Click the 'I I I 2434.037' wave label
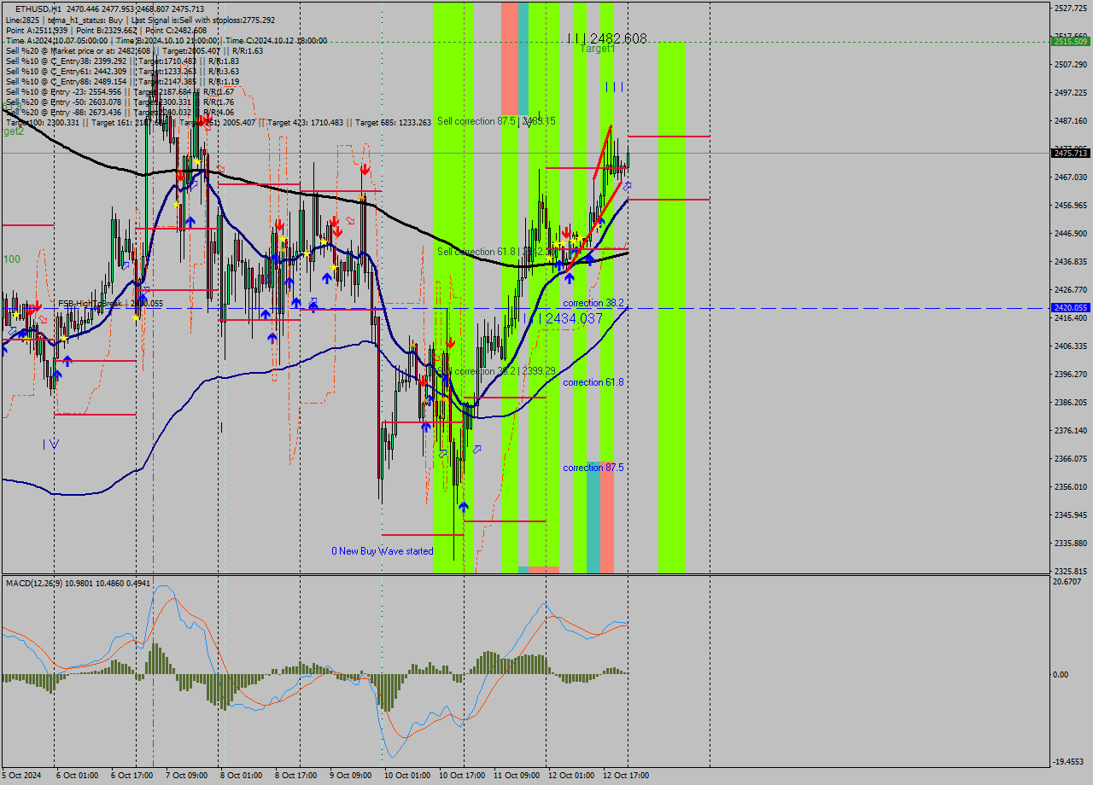 pos(563,318)
